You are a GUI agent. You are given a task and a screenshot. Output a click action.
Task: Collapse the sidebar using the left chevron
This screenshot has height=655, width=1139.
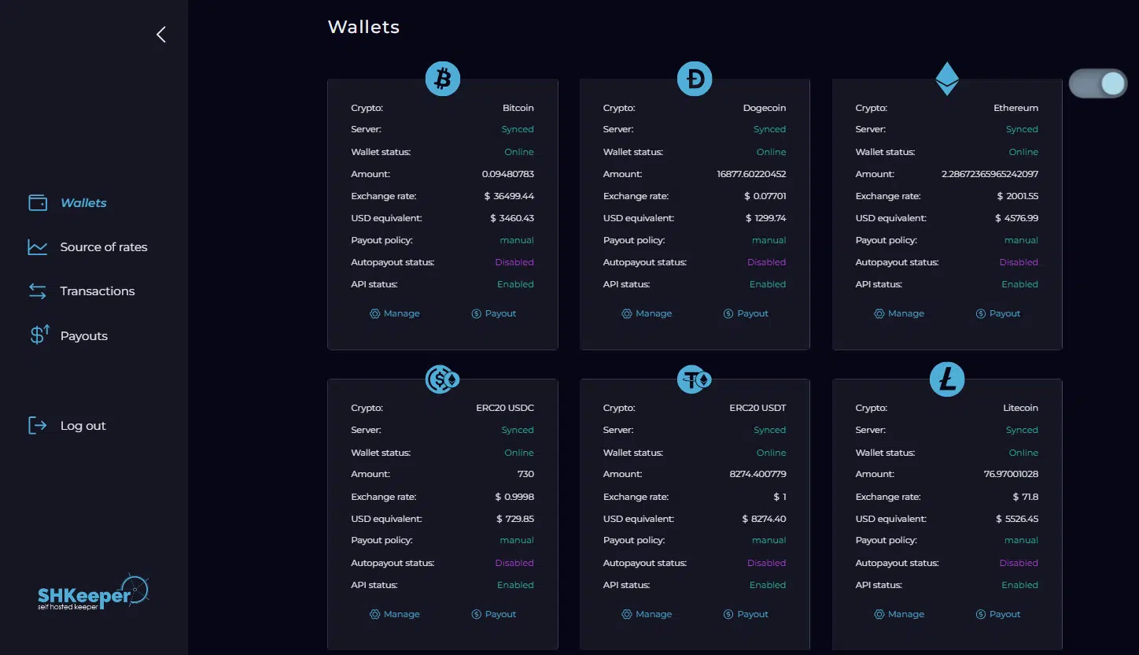(160, 34)
